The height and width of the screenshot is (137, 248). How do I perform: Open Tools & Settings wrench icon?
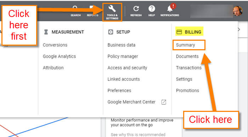coord(112,9)
